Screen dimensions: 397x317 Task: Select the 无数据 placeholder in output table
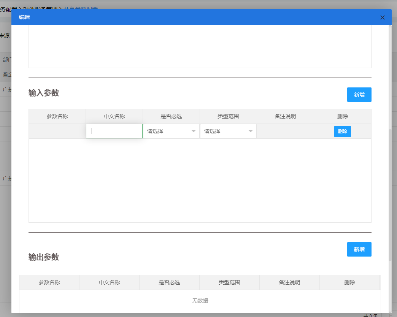pos(200,301)
